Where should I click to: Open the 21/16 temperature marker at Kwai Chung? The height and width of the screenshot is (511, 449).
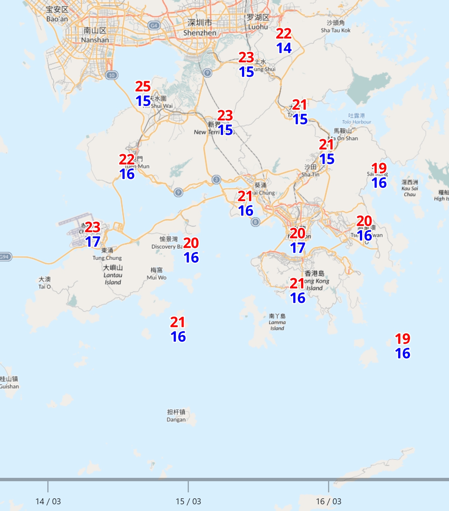click(x=246, y=203)
